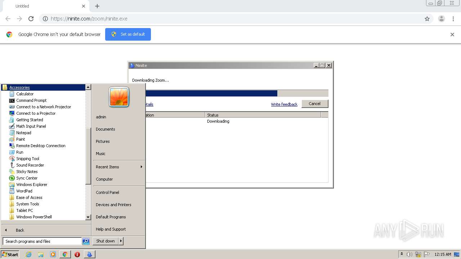The width and height of the screenshot is (461, 259).
Task: Reload the page in Chrome
Action: 31,19
